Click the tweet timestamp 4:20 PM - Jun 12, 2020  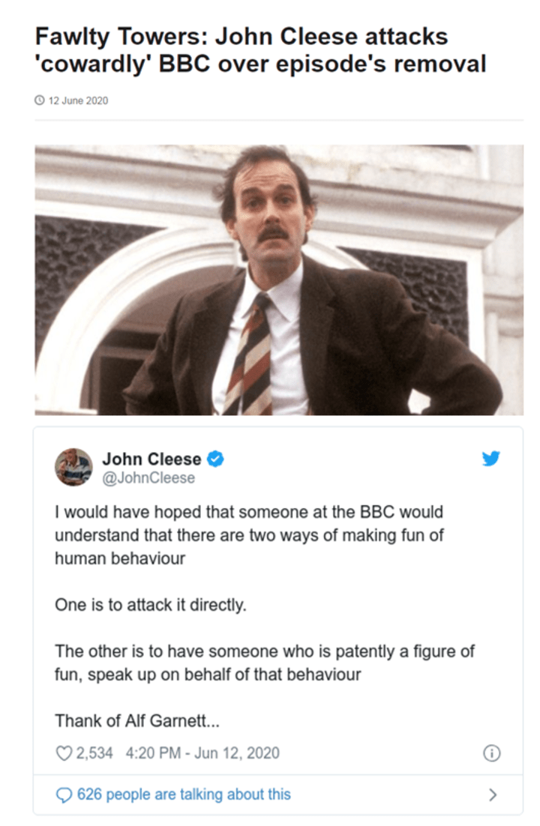tap(202, 753)
